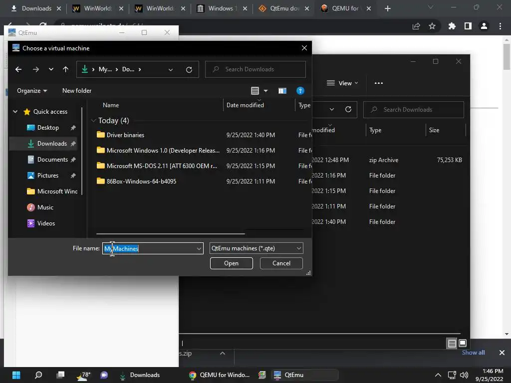Toggle Chrome side panel icon

(468, 26)
